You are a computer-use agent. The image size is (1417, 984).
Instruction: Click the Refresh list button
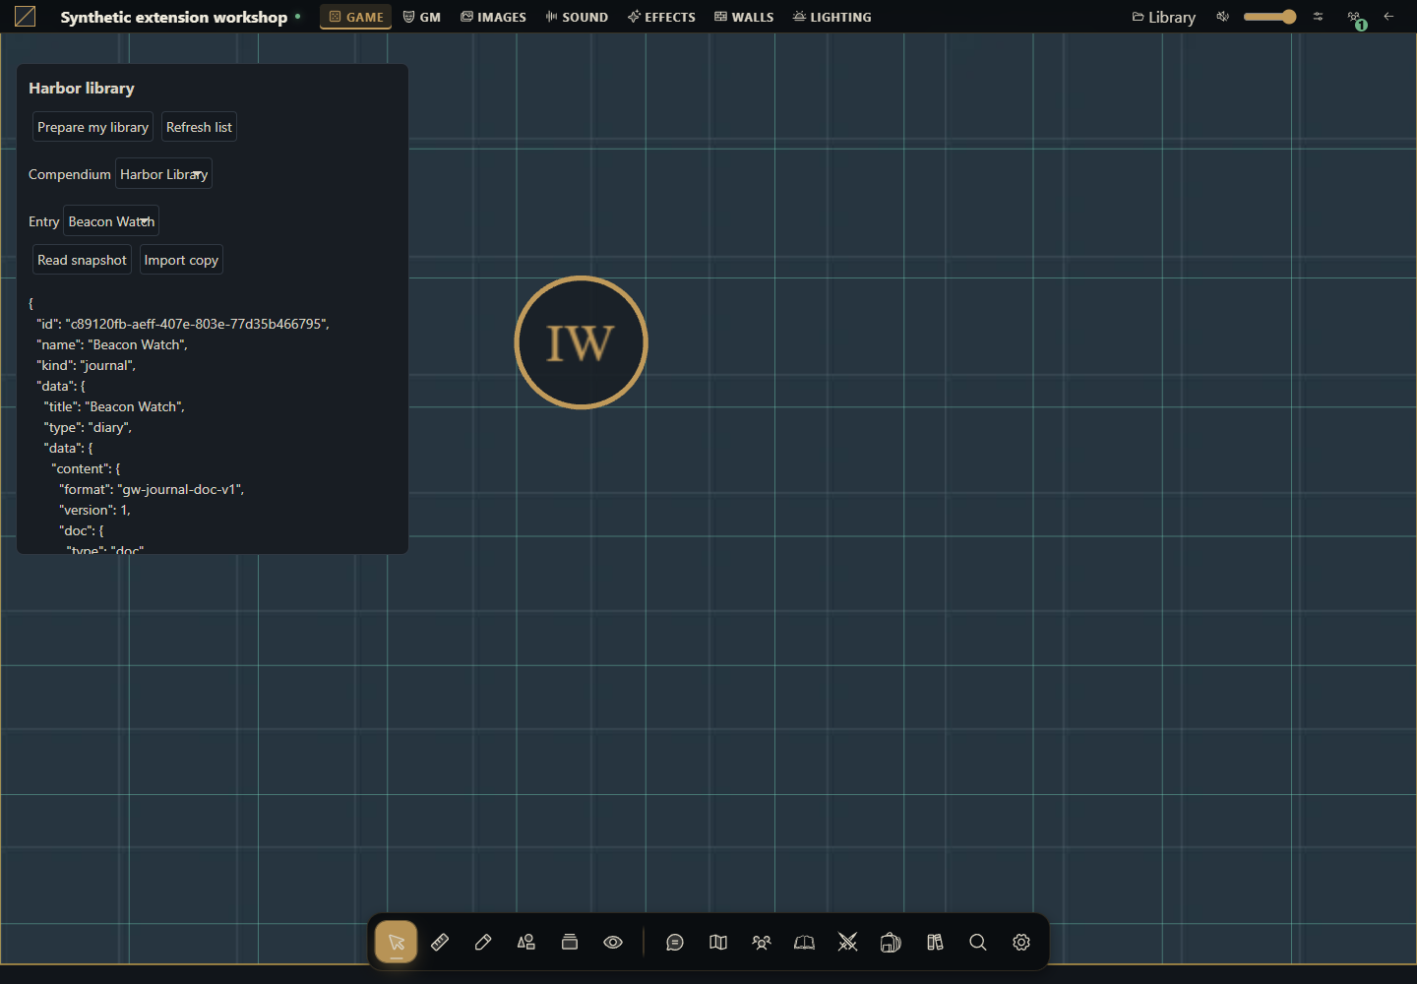coord(199,127)
